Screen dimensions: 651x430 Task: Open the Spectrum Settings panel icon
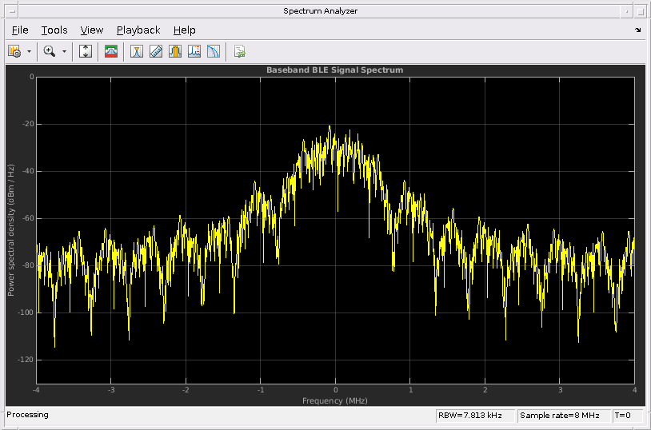click(x=112, y=51)
